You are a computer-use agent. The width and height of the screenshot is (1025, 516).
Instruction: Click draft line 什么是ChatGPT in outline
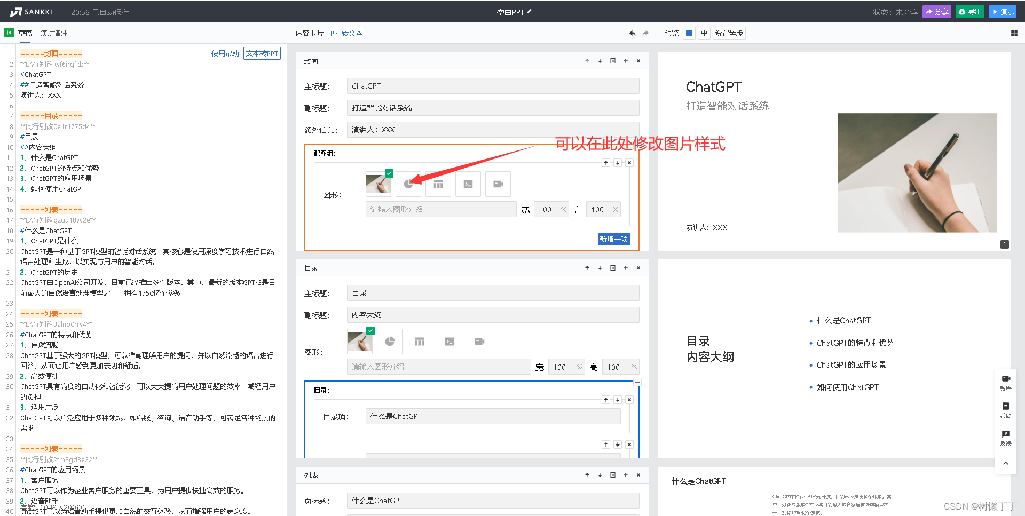pos(54,158)
